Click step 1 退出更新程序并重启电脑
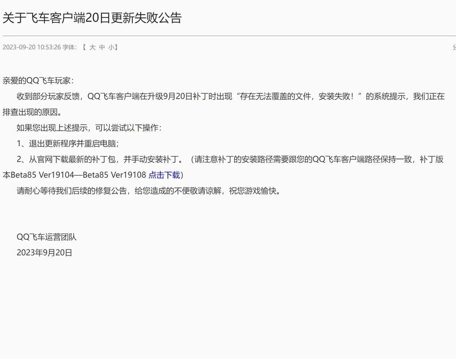Image resolution: width=456 pixels, height=359 pixels. [67, 144]
